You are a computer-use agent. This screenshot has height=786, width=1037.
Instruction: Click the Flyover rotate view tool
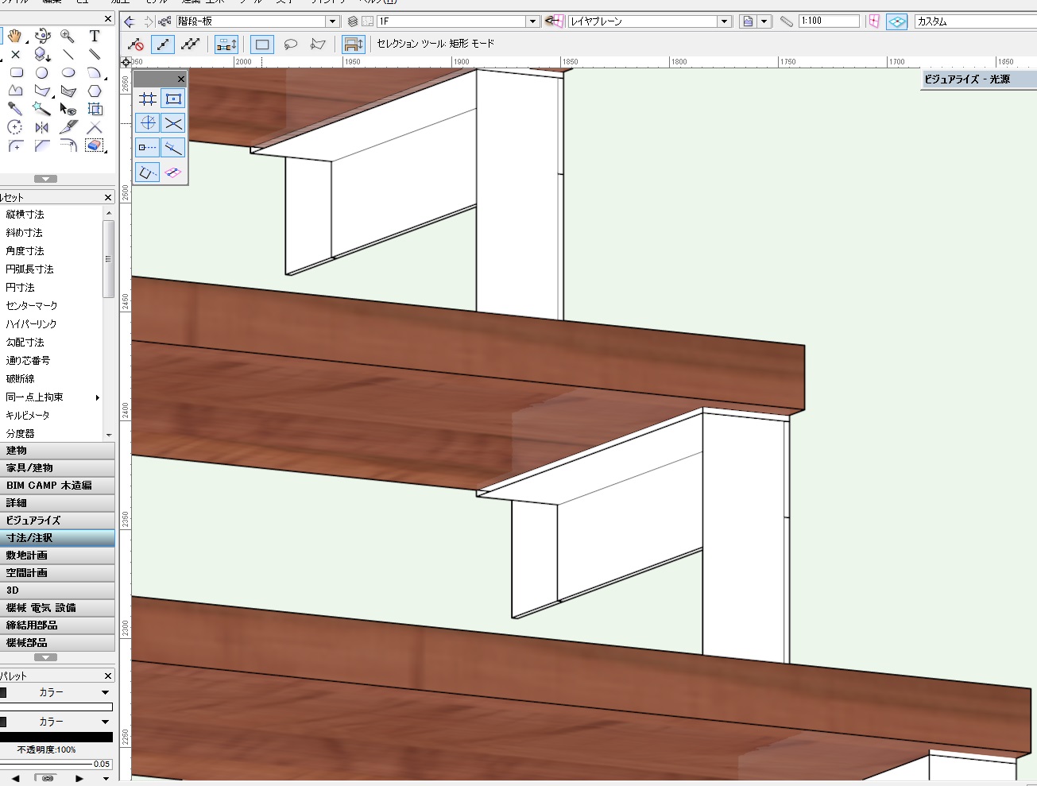click(42, 36)
